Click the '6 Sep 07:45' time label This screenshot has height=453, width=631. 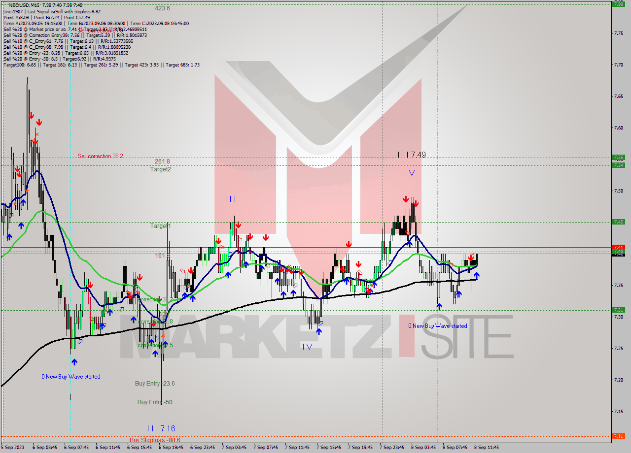(76, 448)
